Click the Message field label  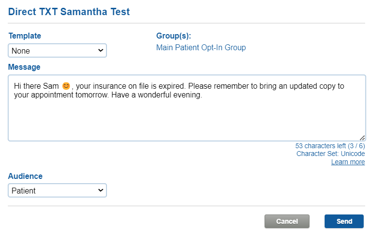(24, 67)
